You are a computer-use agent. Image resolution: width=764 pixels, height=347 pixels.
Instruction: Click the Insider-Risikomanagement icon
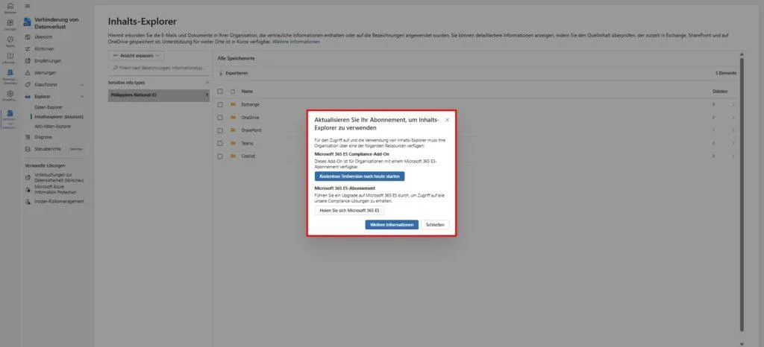pyautogui.click(x=28, y=201)
